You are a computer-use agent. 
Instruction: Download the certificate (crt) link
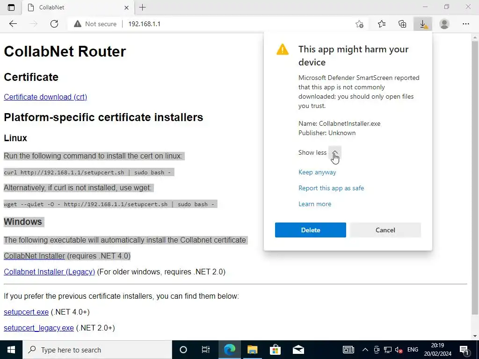tap(45, 97)
